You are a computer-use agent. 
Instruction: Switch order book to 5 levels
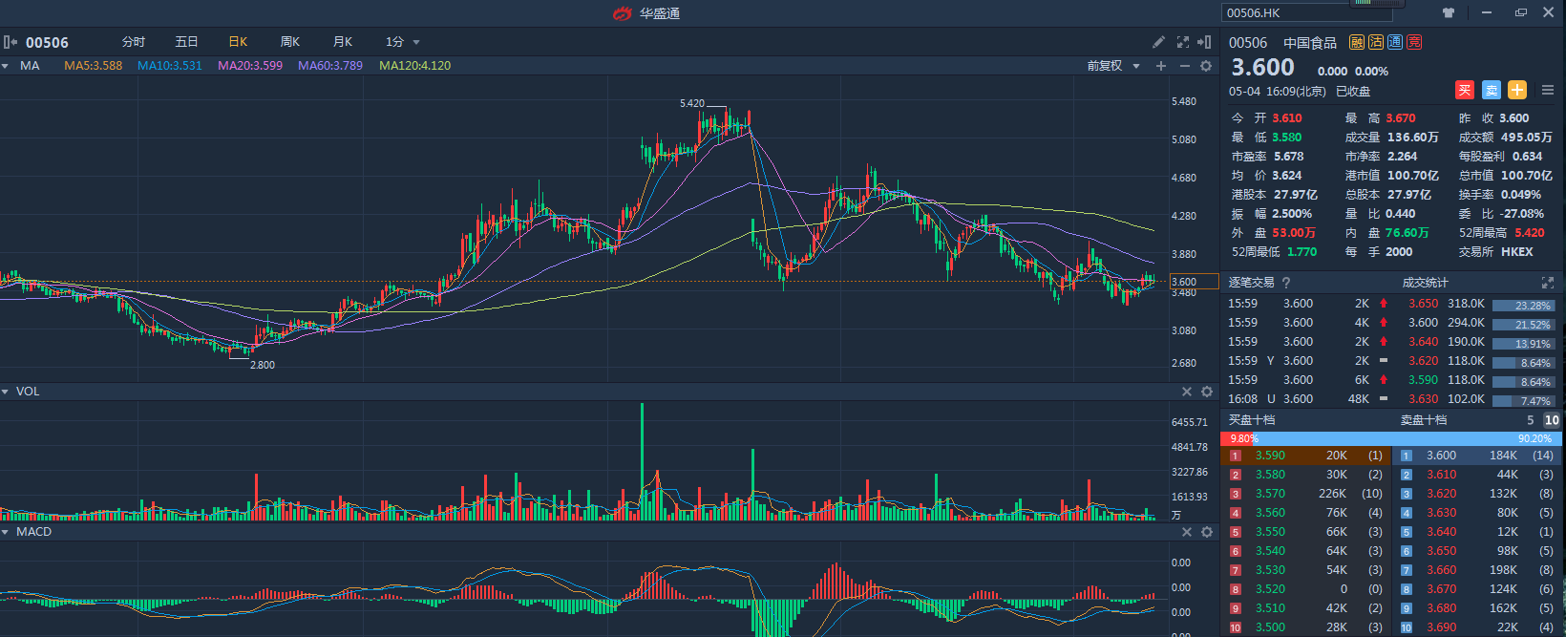[x=1531, y=420]
